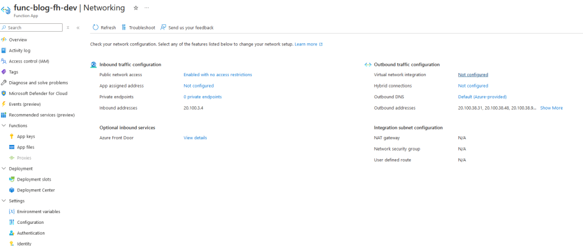Select Diagnose and solve problems
Image resolution: width=583 pixels, height=246 pixels.
pyautogui.click(x=38, y=83)
